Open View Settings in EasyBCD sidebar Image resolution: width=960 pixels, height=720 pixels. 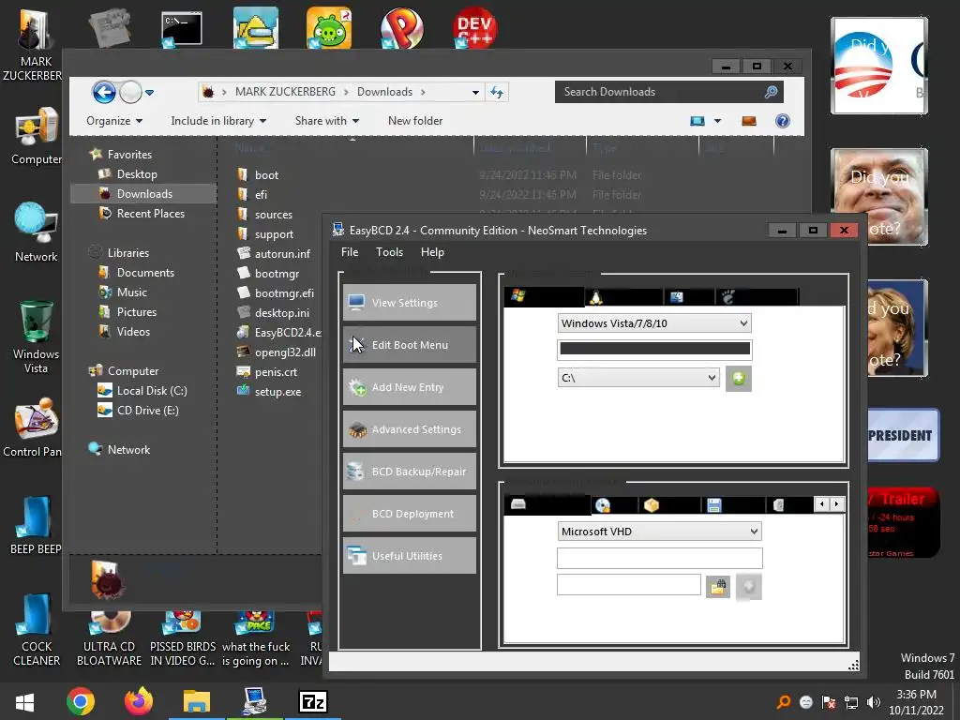coord(409,303)
